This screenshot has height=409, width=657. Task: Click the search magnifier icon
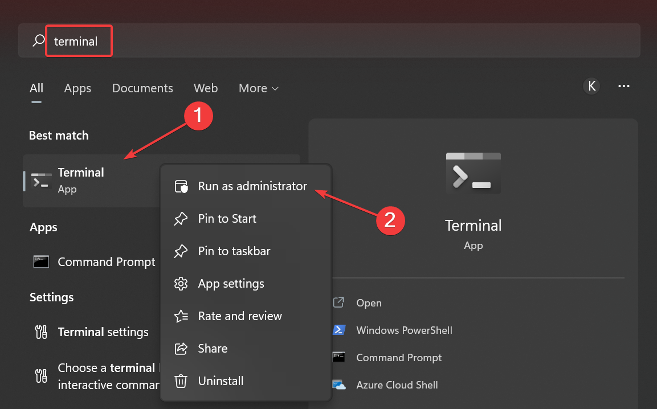(x=39, y=40)
